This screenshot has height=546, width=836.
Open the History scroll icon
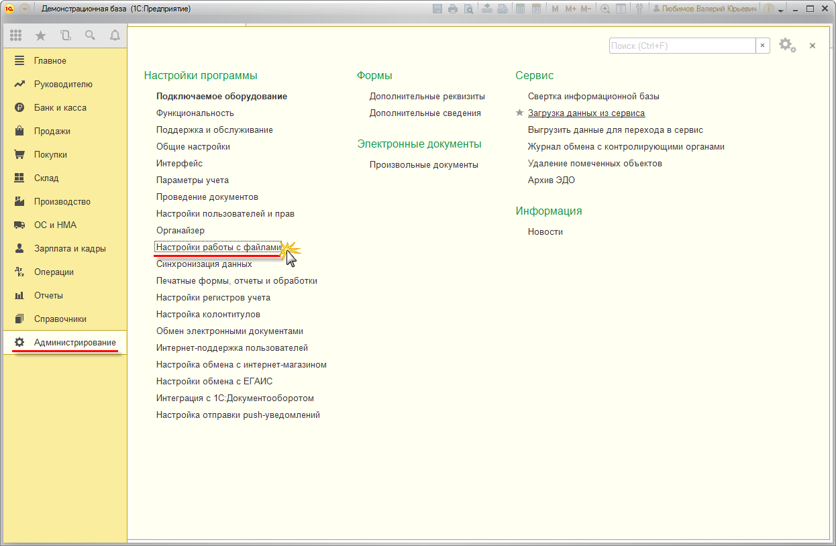(x=65, y=36)
